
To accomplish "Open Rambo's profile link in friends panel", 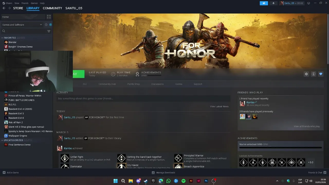I will 250,103.
